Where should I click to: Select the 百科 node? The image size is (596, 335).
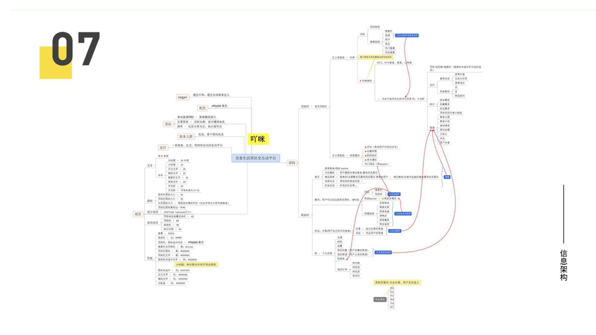coord(432,85)
